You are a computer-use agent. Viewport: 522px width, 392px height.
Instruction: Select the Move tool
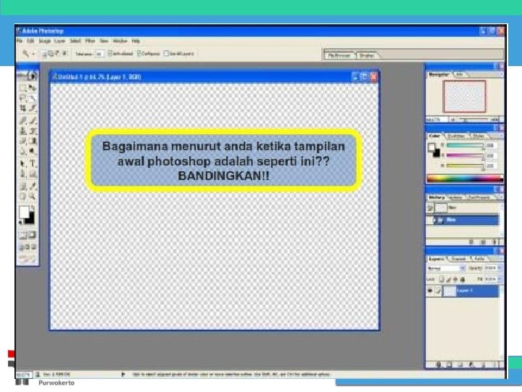pos(33,88)
